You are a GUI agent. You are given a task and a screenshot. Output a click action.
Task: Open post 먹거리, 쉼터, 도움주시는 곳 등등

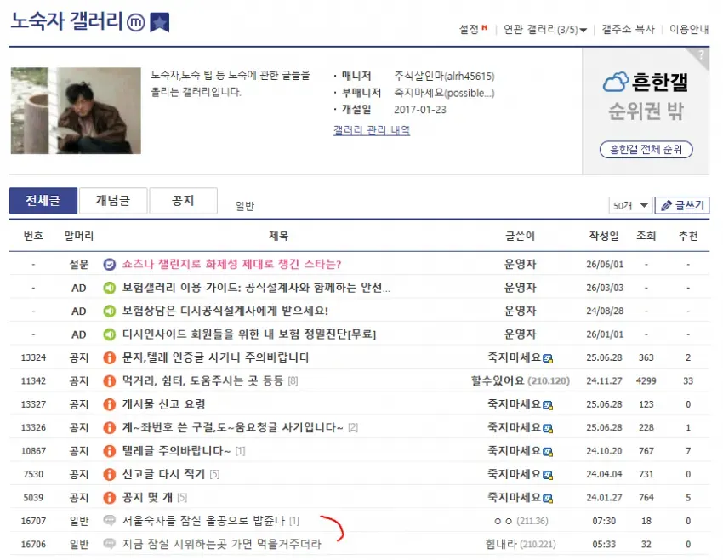(202, 381)
